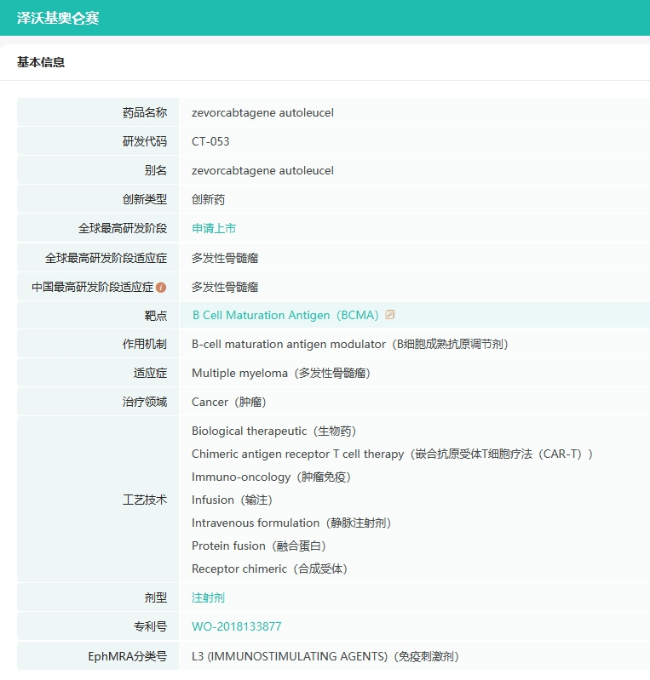
Task: Click the 注射剂 dosage form link
Action: [208, 597]
